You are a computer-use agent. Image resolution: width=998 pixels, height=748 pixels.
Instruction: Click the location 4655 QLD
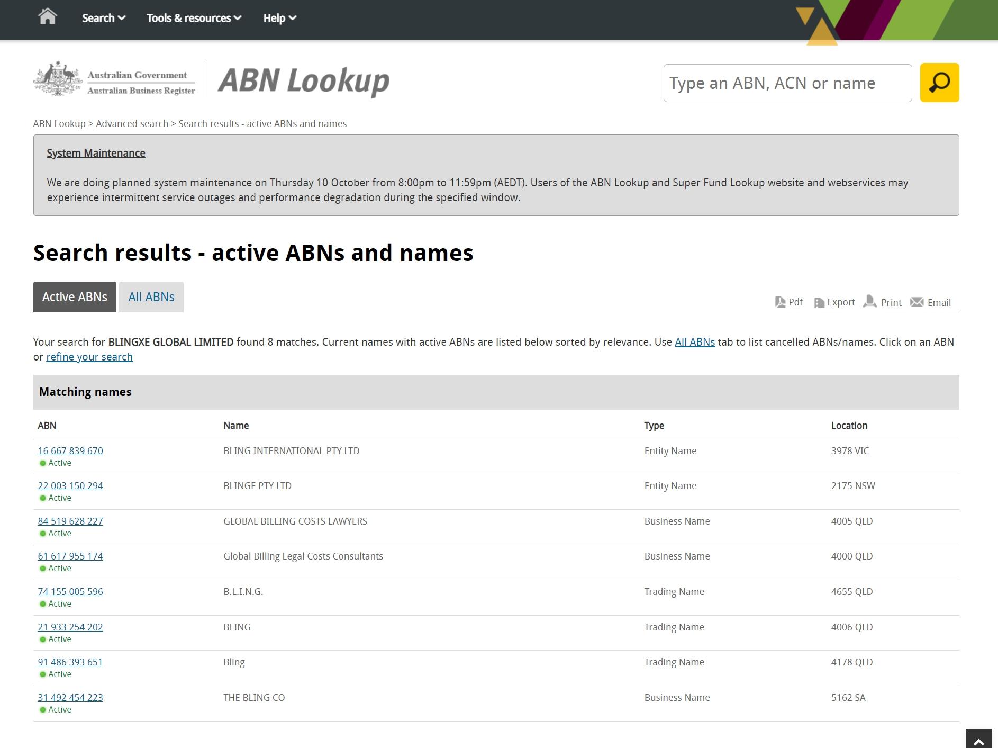[852, 592]
